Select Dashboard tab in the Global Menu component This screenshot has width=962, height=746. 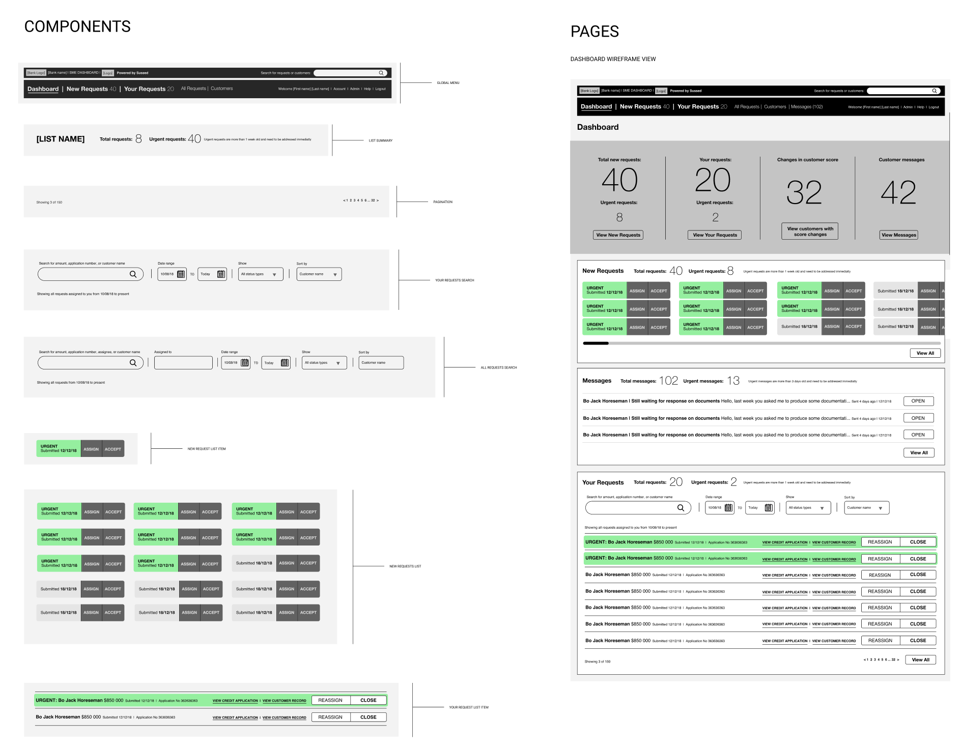pyautogui.click(x=43, y=89)
